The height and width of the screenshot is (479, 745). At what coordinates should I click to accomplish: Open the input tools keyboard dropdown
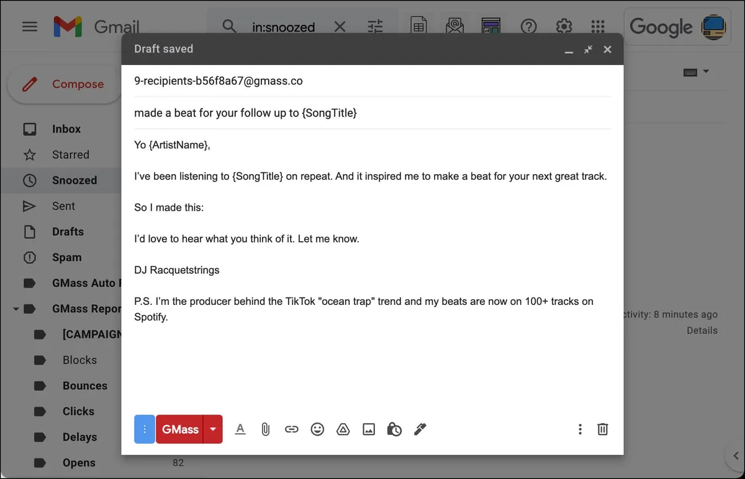coord(696,72)
